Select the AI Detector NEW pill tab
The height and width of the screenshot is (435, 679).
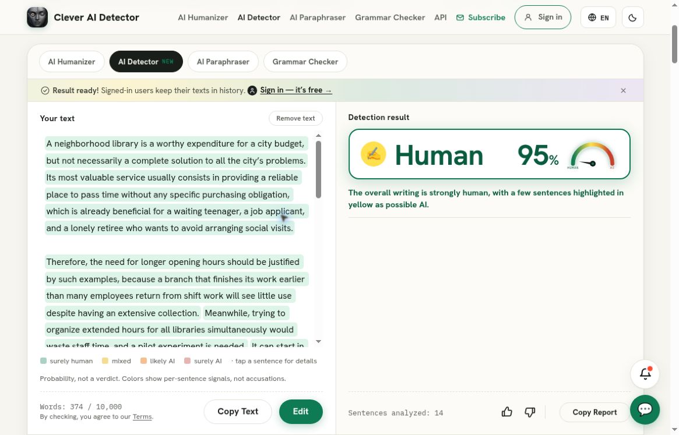(146, 62)
